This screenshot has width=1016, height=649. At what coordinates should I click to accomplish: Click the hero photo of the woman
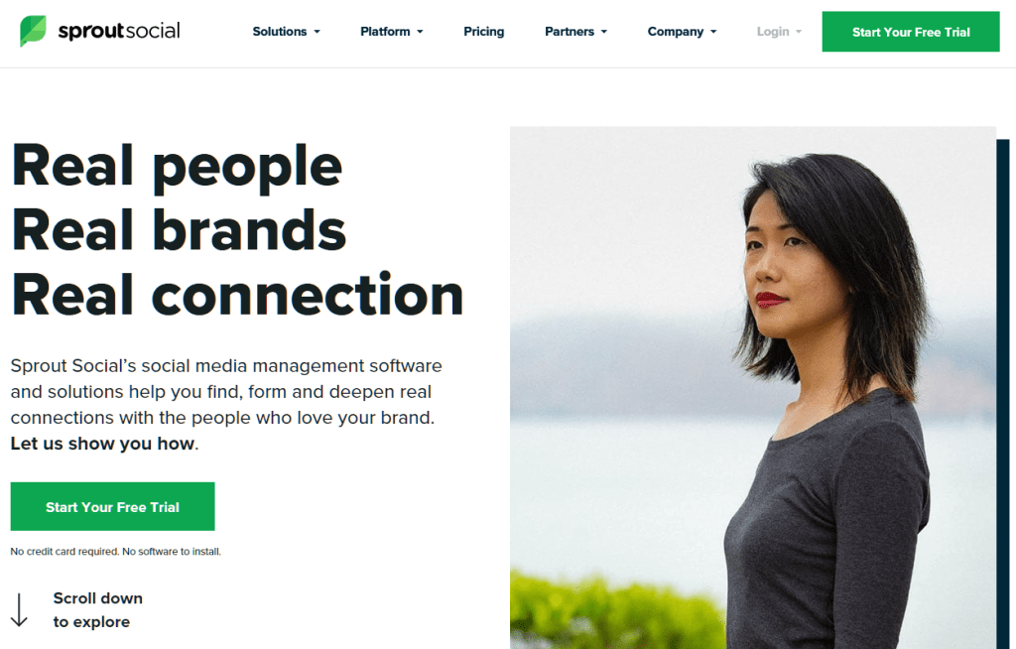coord(752,388)
